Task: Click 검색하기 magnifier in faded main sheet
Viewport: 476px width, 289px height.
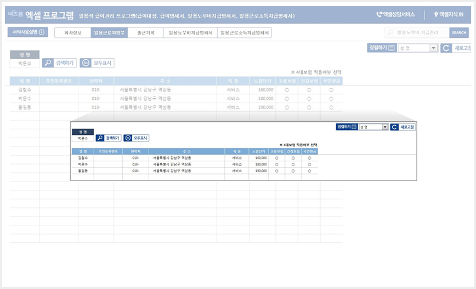Action: pos(48,63)
